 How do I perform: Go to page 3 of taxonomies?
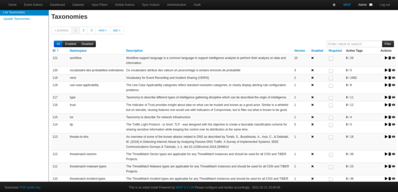(x=92, y=30)
